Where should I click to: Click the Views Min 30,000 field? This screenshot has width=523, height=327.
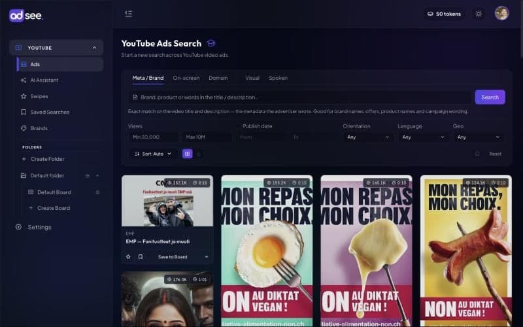click(153, 137)
